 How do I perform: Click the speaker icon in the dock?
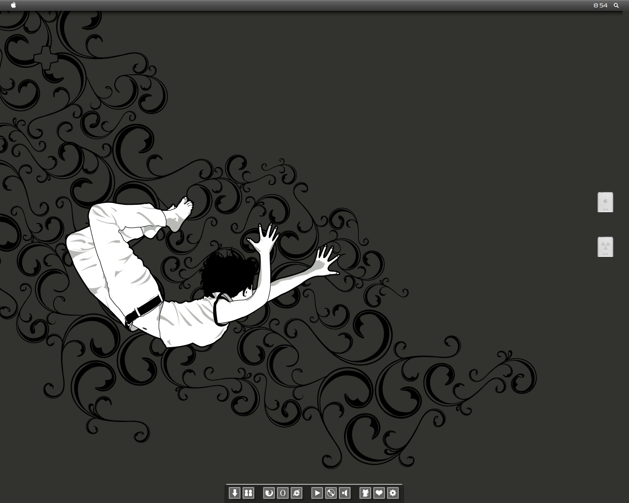click(x=344, y=493)
